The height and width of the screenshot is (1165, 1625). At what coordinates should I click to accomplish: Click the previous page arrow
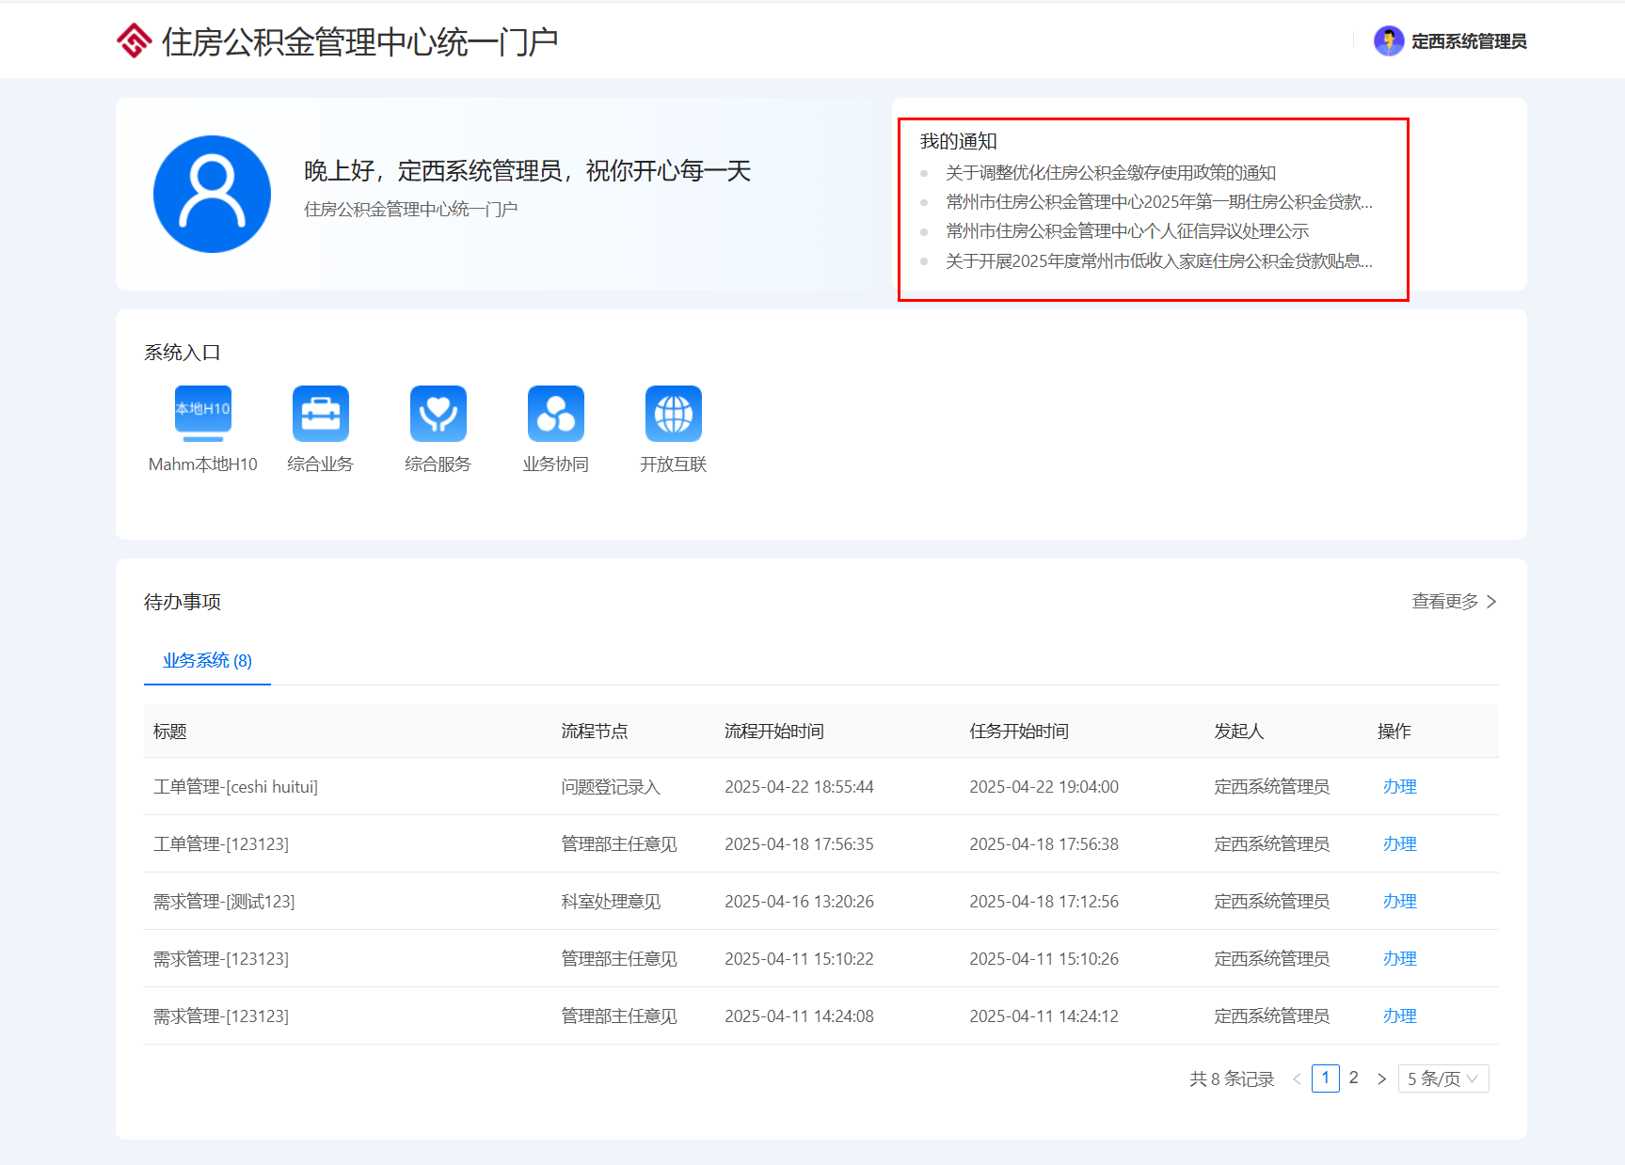[x=1297, y=1078]
